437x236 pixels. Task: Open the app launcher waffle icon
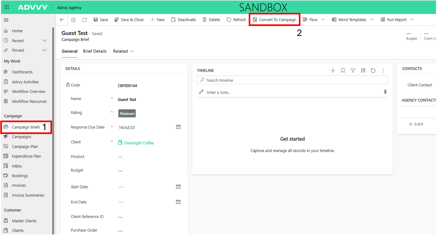click(x=6, y=7)
